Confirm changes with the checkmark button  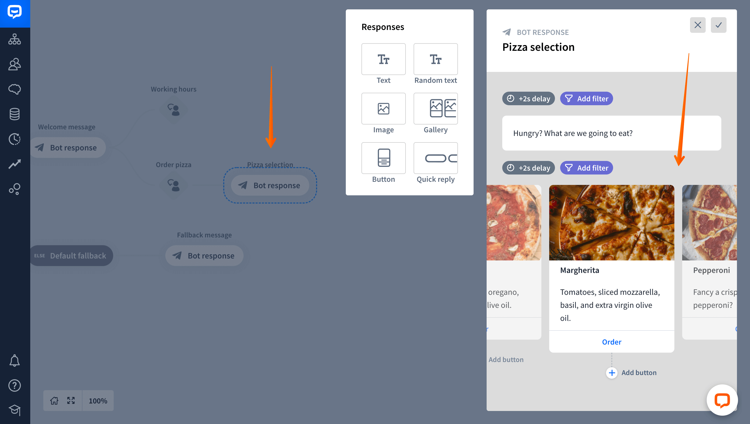(x=718, y=25)
